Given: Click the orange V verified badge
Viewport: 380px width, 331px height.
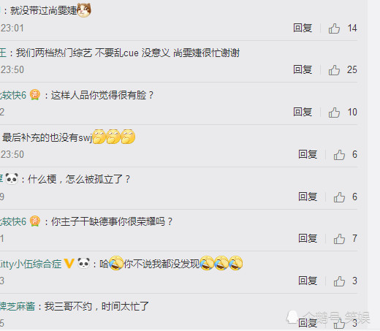Looking at the screenshot, I should pos(69,264).
